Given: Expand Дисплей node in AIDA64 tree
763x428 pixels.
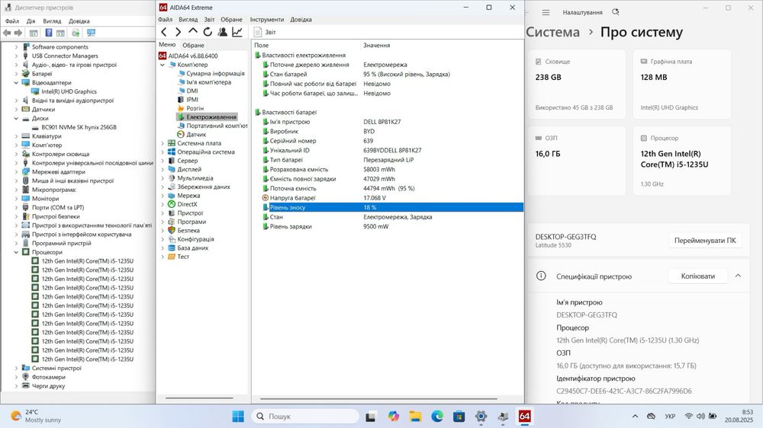Looking at the screenshot, I should click(x=163, y=170).
